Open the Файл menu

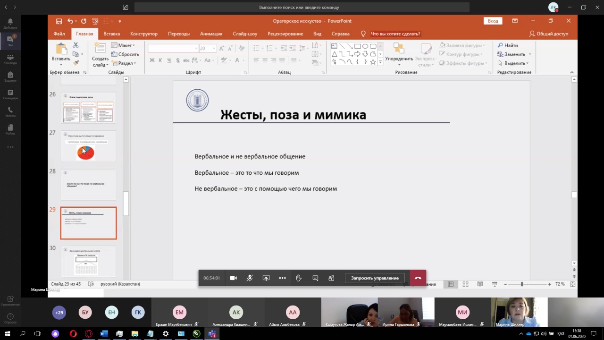coord(59,34)
